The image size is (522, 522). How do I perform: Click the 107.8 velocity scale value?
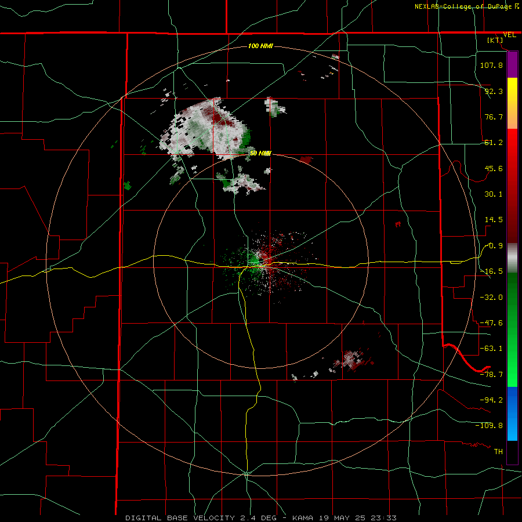[x=491, y=65]
